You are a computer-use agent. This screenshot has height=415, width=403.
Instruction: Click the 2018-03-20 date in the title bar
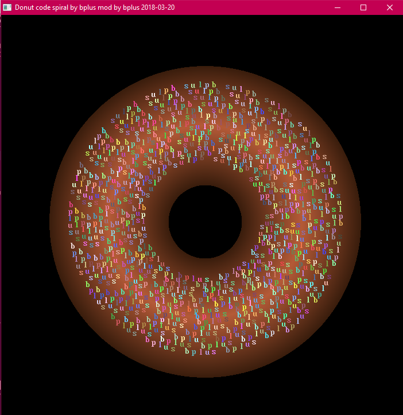click(x=158, y=7)
